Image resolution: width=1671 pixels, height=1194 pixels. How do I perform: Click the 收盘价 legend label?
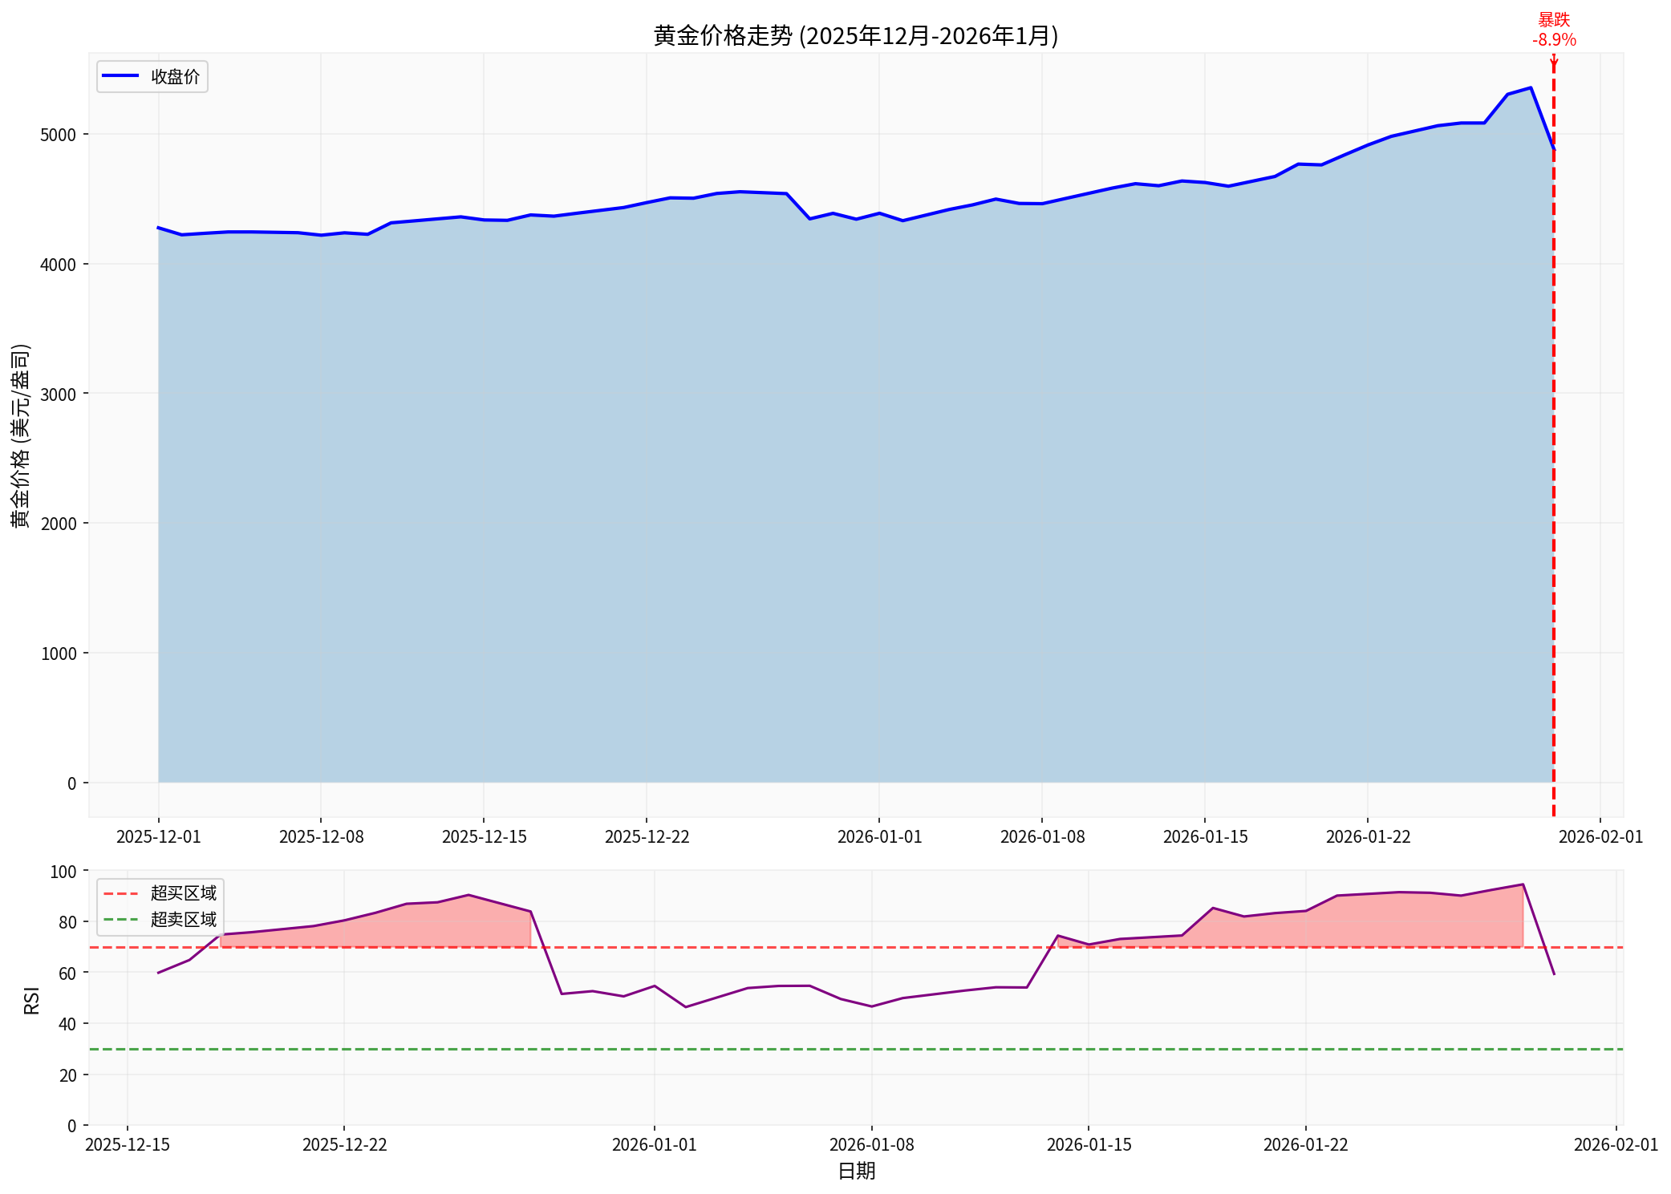(175, 77)
